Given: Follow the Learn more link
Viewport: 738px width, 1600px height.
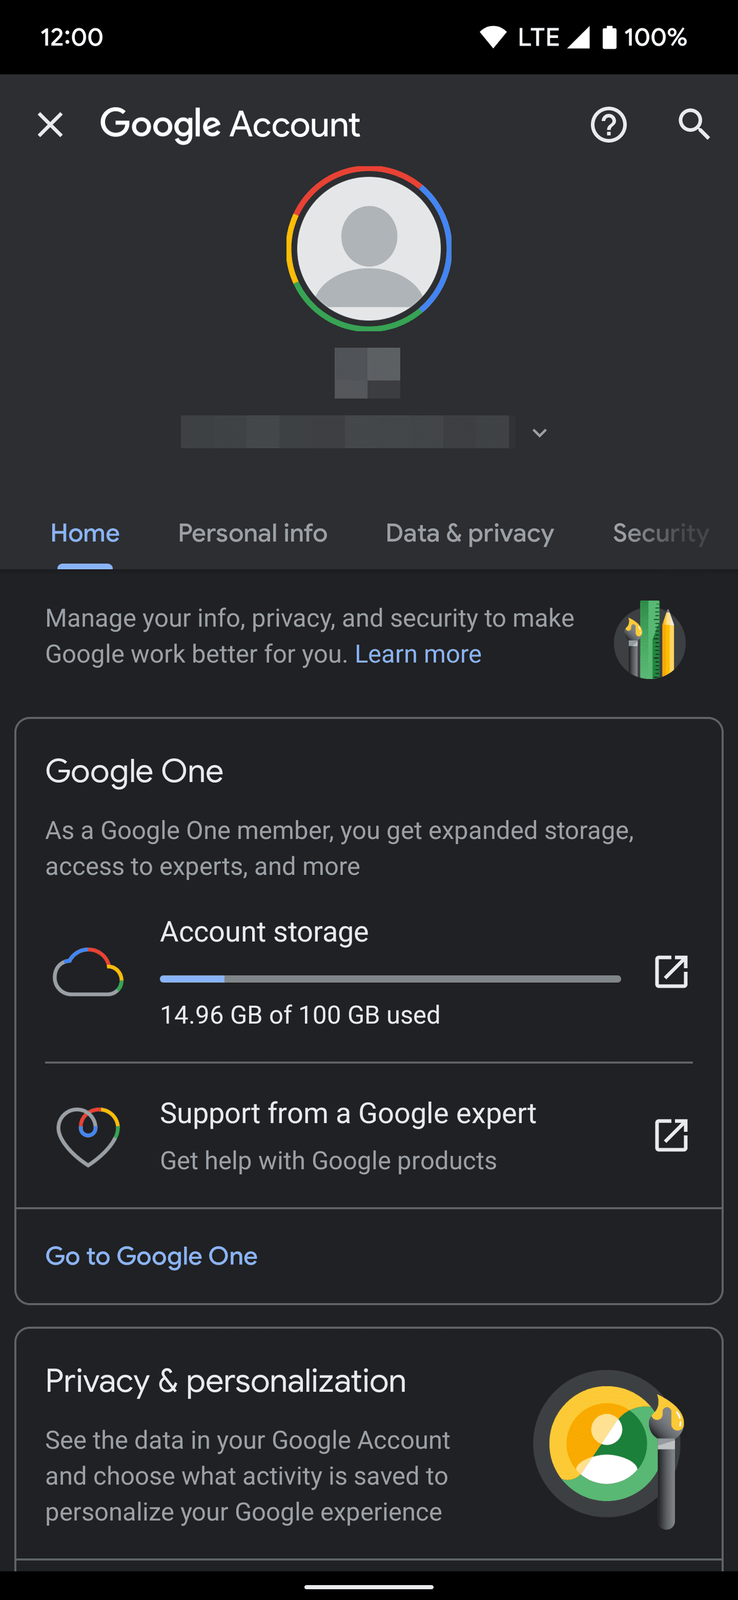Looking at the screenshot, I should pos(418,654).
